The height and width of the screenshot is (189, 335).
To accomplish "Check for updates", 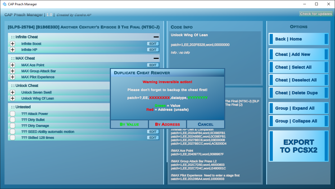I will tap(316, 14).
